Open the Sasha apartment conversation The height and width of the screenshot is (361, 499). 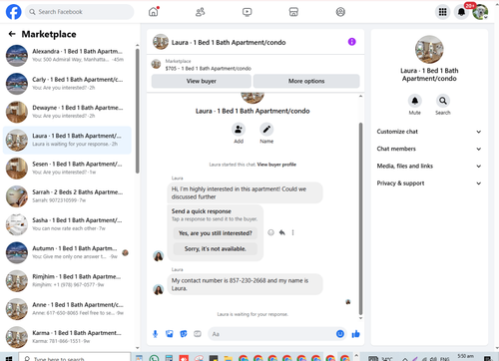(67, 224)
